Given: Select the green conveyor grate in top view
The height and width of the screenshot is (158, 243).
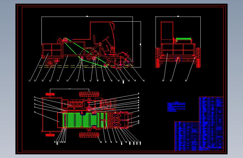Looking at the screenshot, I should point(85,120).
